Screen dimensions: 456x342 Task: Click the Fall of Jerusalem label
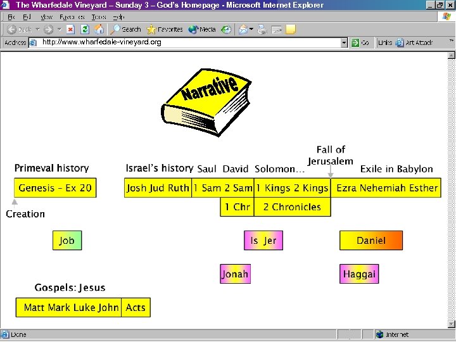(x=331, y=155)
